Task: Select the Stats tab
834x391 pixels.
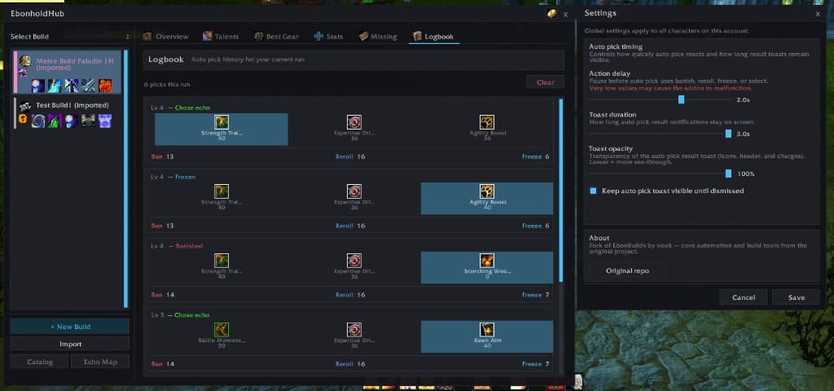Action: 329,36
